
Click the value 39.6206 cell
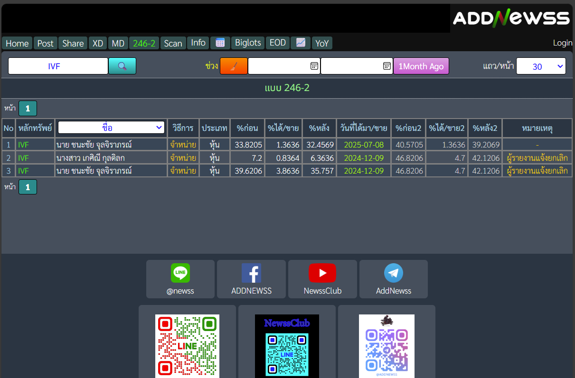click(x=247, y=170)
